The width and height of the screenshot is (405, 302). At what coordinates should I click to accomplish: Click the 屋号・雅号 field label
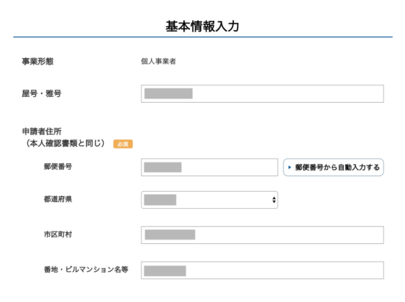(x=41, y=93)
